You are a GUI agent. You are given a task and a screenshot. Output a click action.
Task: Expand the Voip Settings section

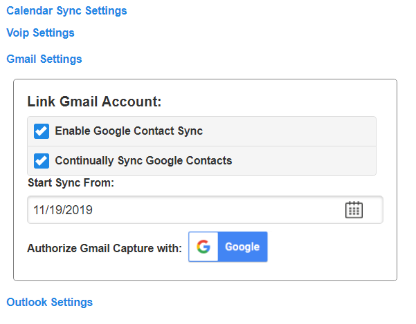[x=40, y=32]
